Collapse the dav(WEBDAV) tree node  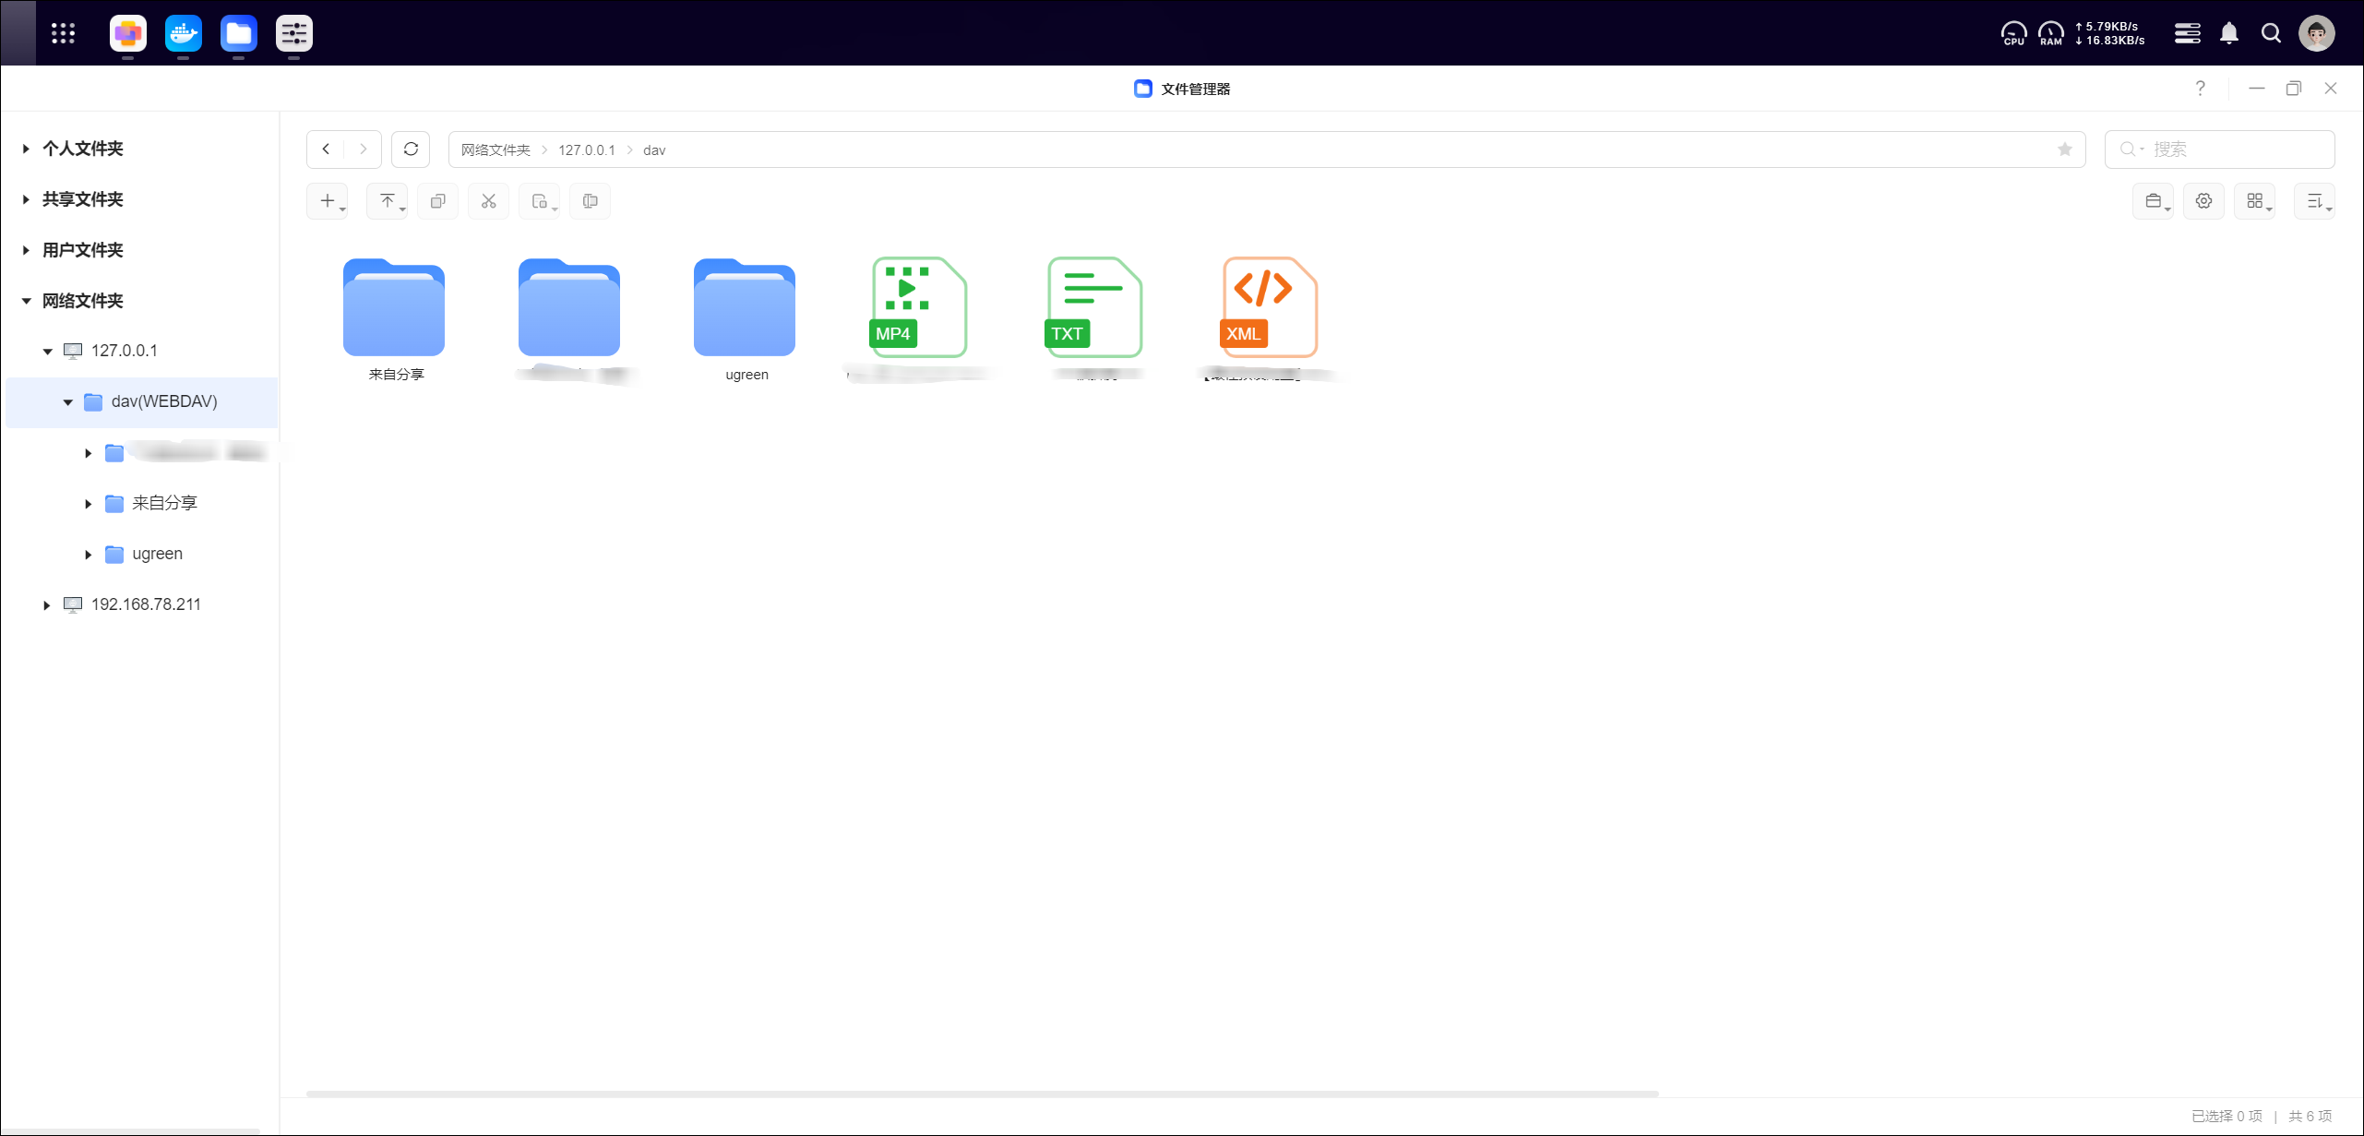click(x=67, y=402)
